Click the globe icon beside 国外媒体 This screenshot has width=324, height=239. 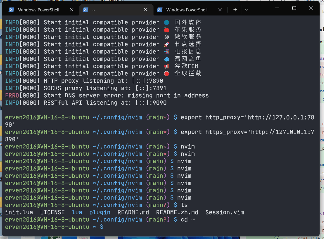tap(166, 22)
